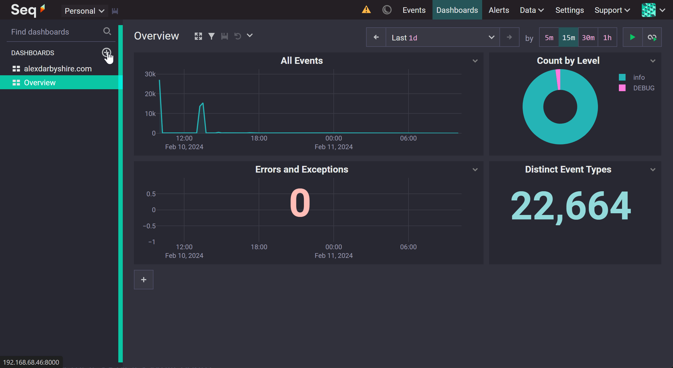Click the DASHBOARDS section heading
The image size is (673, 368).
coord(33,53)
